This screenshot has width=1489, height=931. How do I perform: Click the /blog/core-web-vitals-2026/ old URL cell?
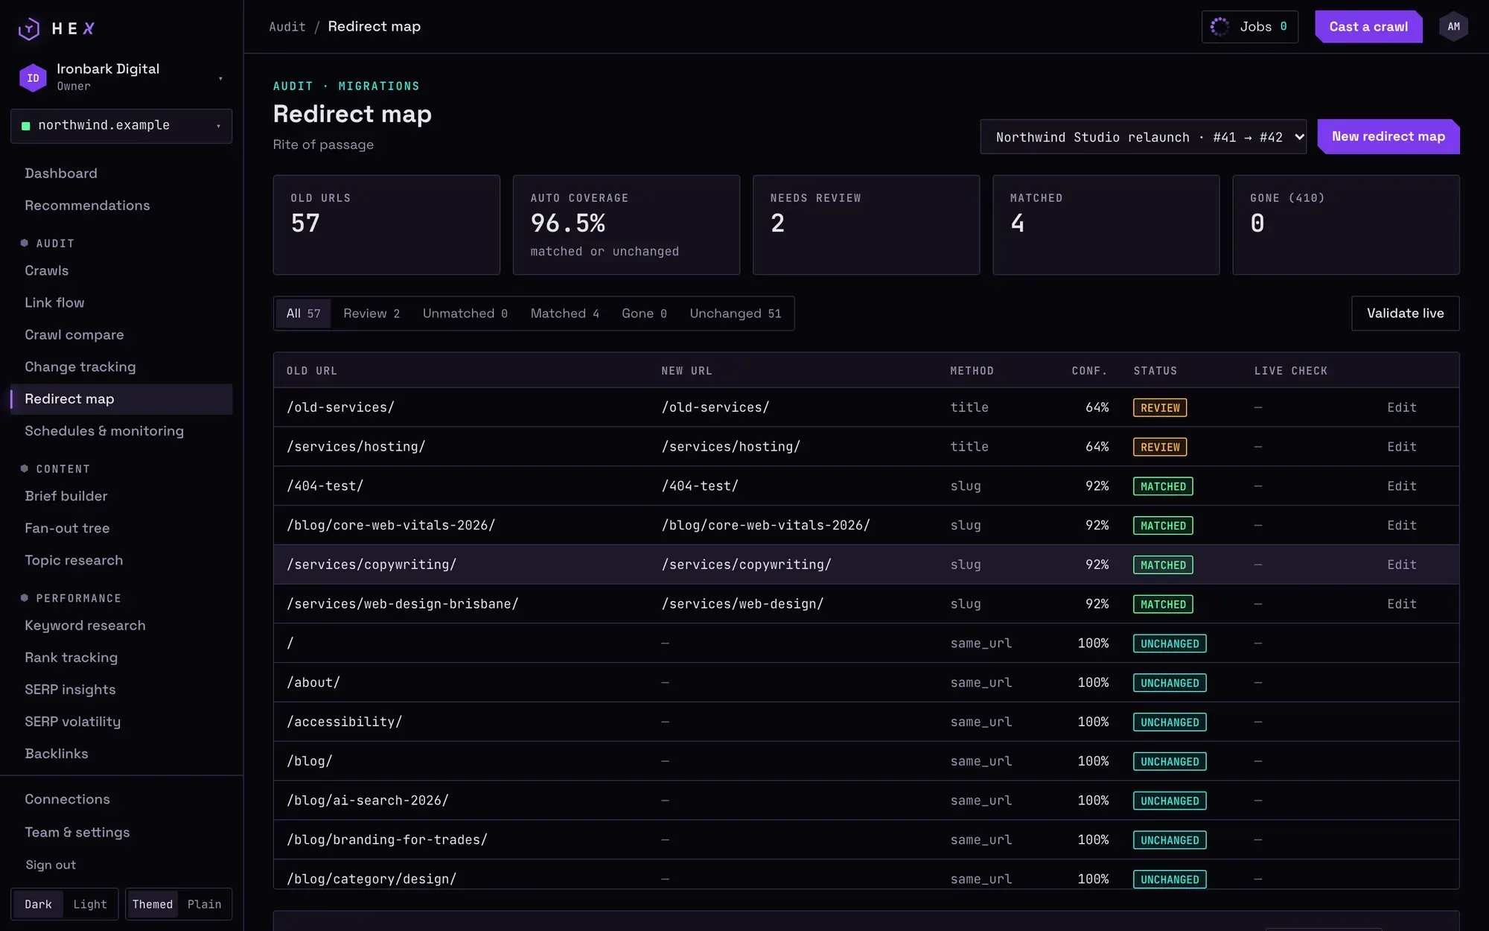click(391, 526)
